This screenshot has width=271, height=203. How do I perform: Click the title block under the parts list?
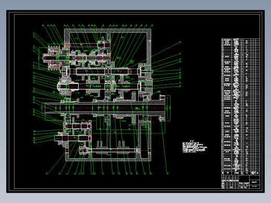tap(241, 182)
